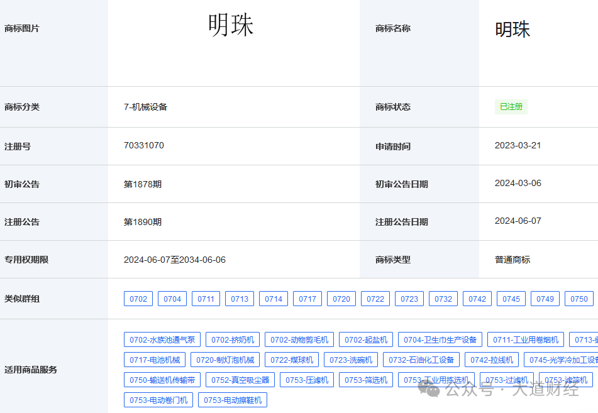Click the 0704 group code button

point(172,299)
